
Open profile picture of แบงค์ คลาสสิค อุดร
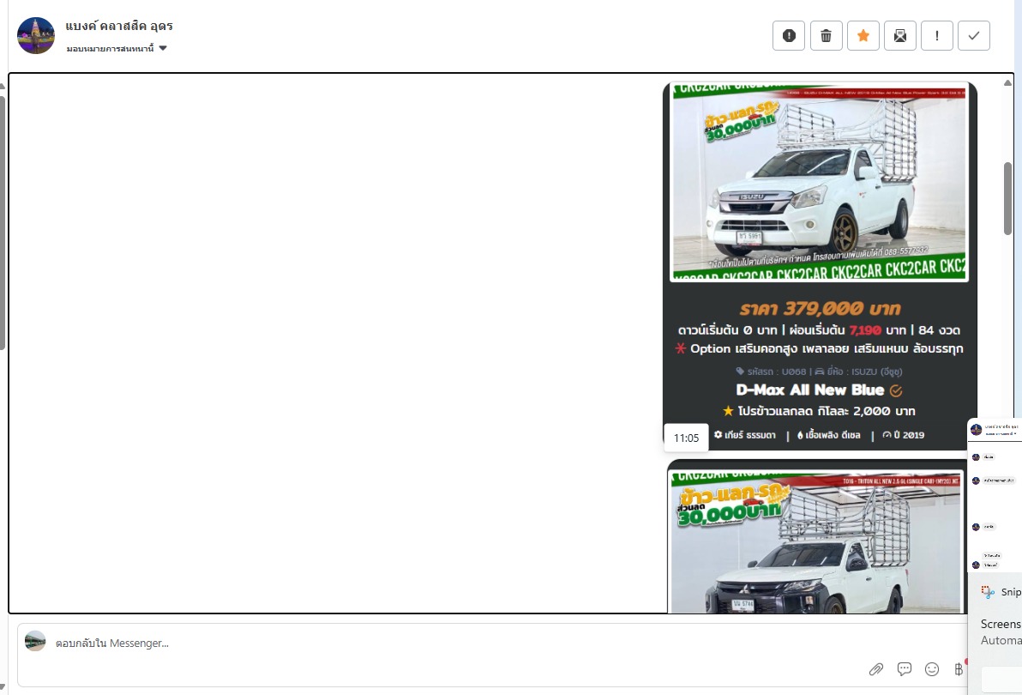[36, 36]
